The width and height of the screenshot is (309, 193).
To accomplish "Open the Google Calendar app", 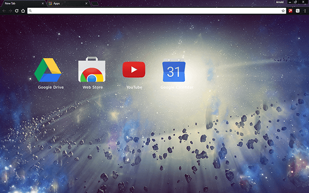I will pos(174,70).
